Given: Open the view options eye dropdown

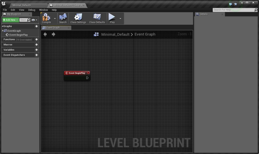Looking at the screenshot, I should pos(34,20).
